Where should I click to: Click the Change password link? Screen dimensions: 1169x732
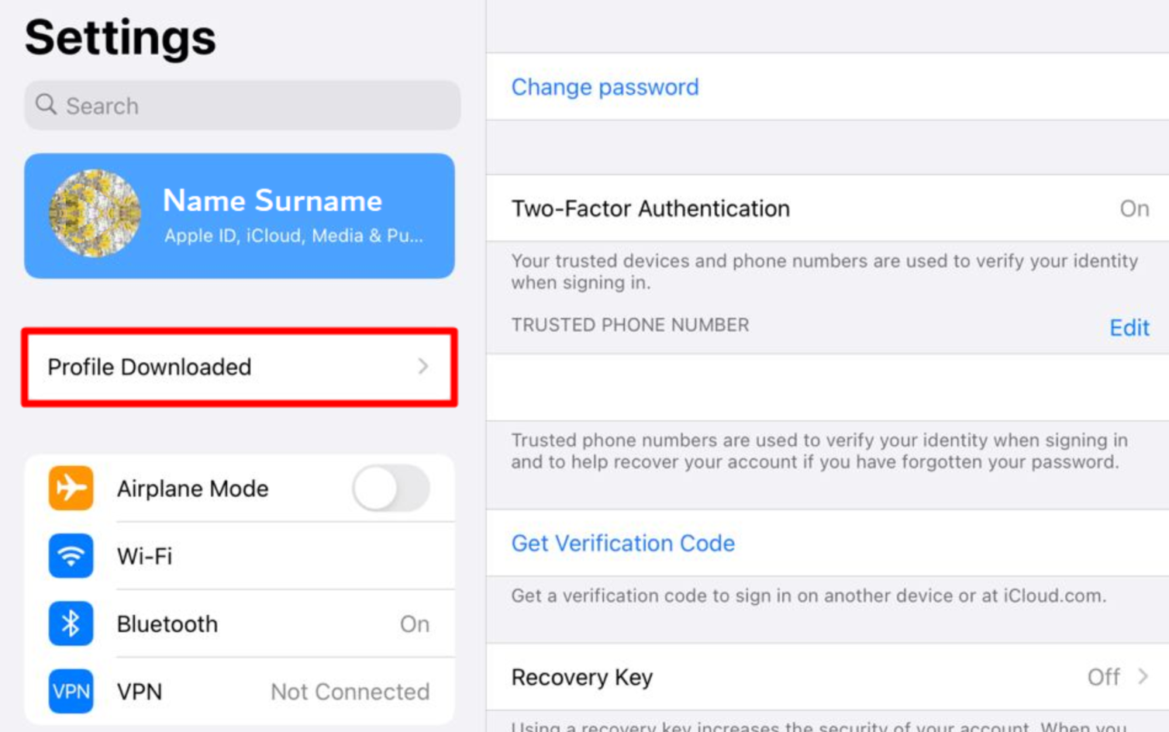(x=605, y=87)
